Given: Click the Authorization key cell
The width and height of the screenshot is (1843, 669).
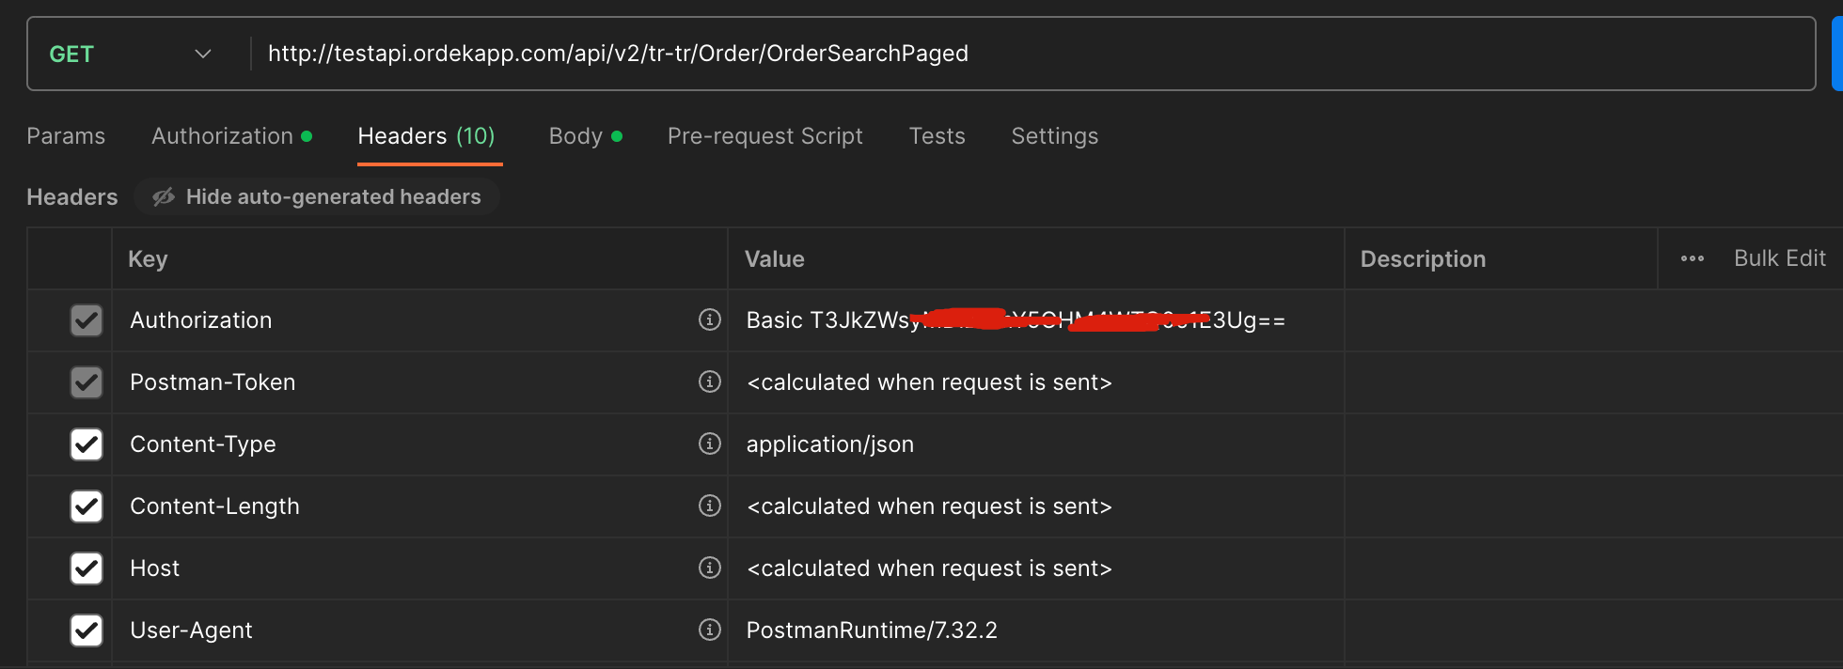Looking at the screenshot, I should 419,320.
